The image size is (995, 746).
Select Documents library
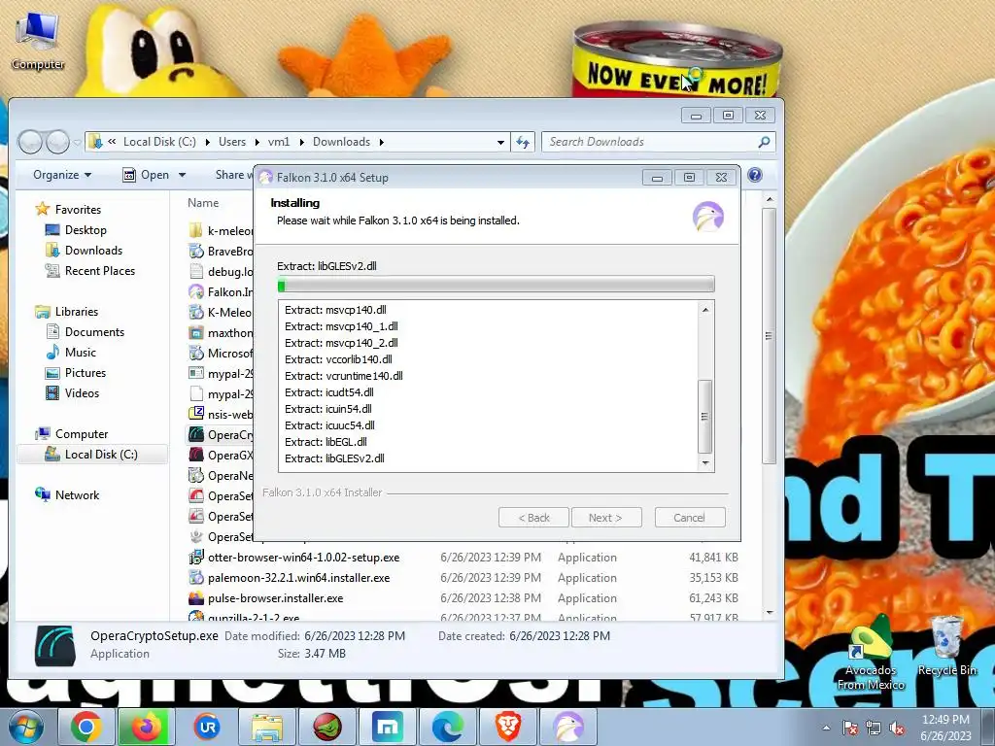click(x=94, y=332)
